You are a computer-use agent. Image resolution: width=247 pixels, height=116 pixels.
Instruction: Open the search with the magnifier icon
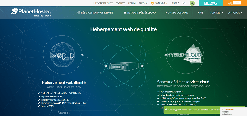pyautogui.click(x=192, y=3)
